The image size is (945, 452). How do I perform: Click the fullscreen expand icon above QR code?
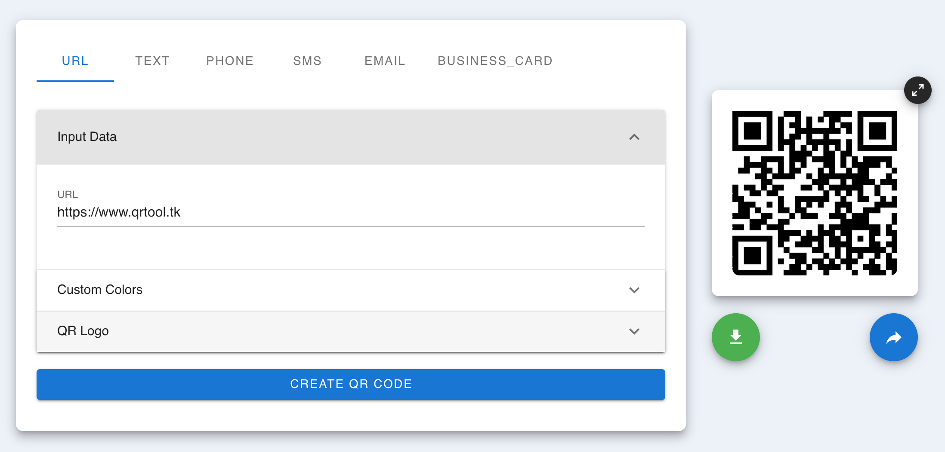(x=918, y=90)
